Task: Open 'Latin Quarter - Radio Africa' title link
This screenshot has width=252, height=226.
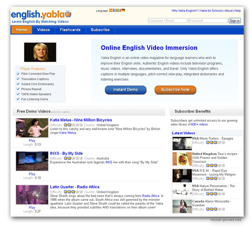Action: point(75,187)
